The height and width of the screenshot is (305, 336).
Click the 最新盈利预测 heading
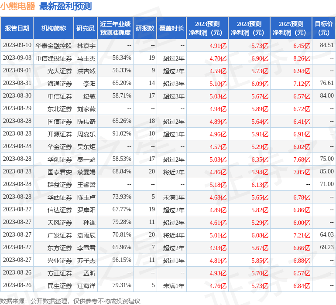pyautogui.click(x=65, y=6)
